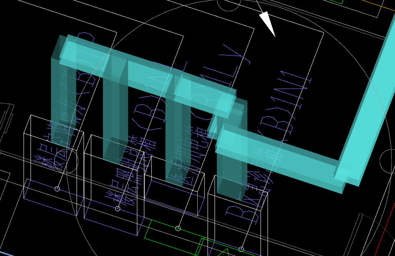Screen dimensions: 395x256
Task: Click the small circle node on the green rectangle
Action: pos(178,228)
